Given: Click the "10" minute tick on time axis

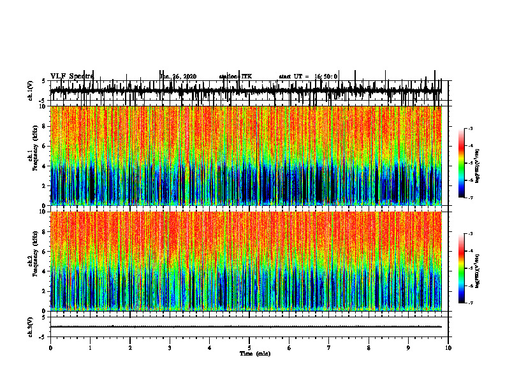Looking at the screenshot, I should [x=448, y=348].
